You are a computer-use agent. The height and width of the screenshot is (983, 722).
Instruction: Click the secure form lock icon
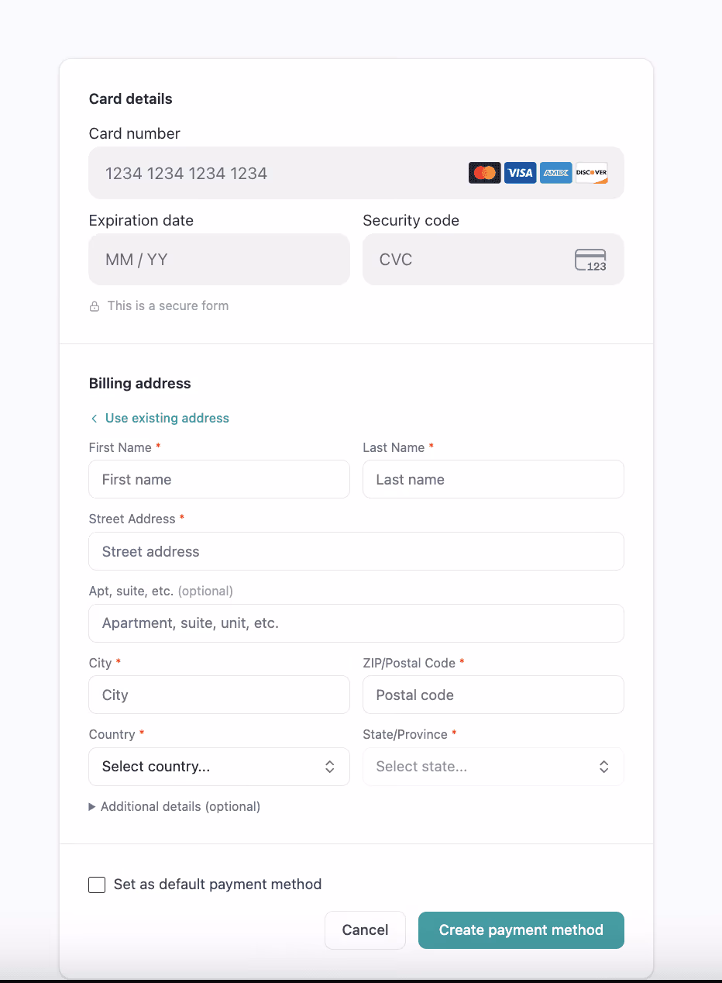coord(95,306)
